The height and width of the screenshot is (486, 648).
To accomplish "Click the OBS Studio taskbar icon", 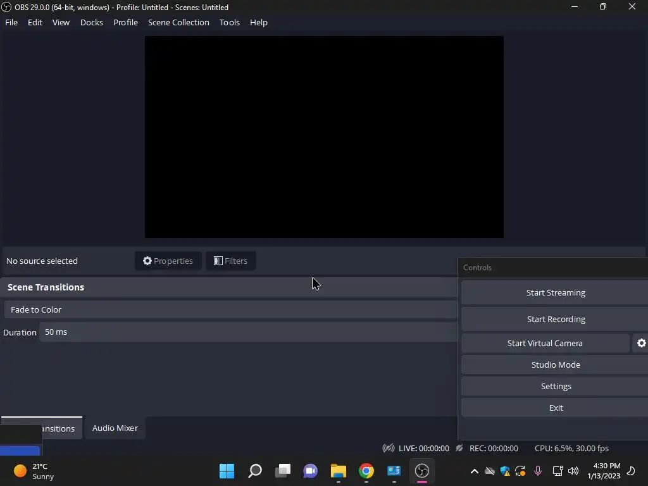I will click(x=421, y=471).
